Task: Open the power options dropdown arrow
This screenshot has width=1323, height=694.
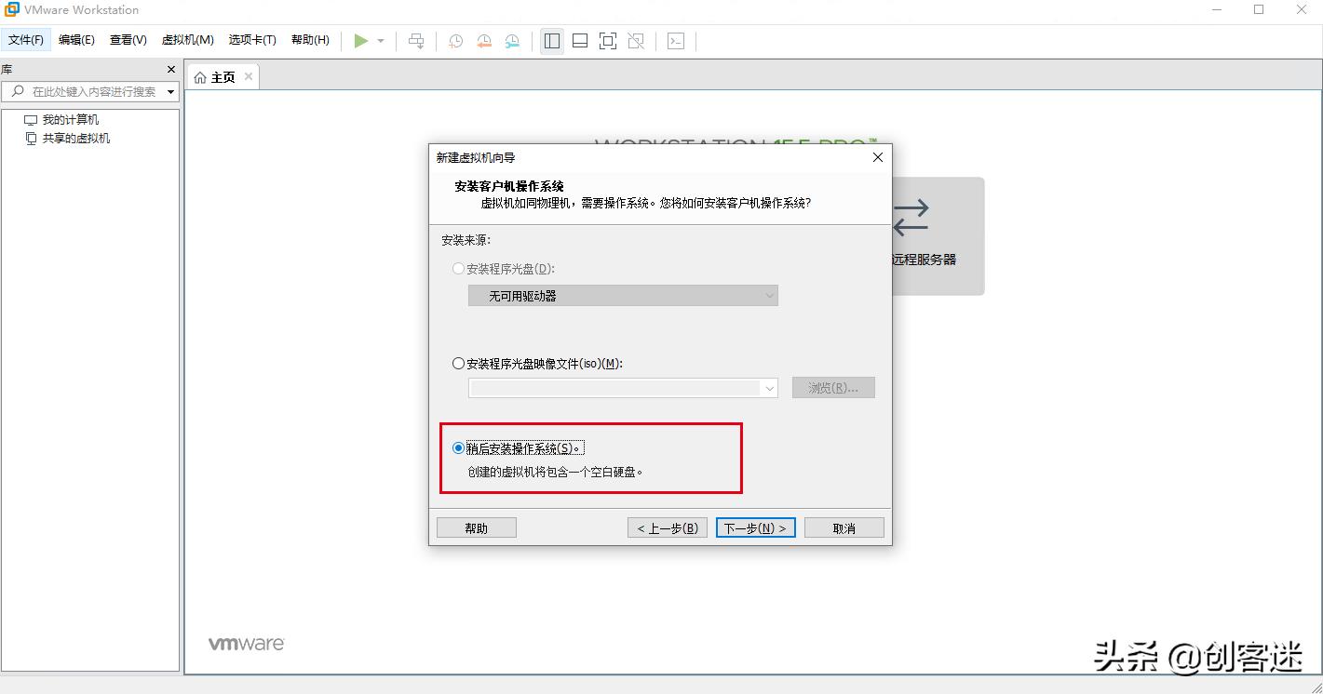Action: click(380, 41)
